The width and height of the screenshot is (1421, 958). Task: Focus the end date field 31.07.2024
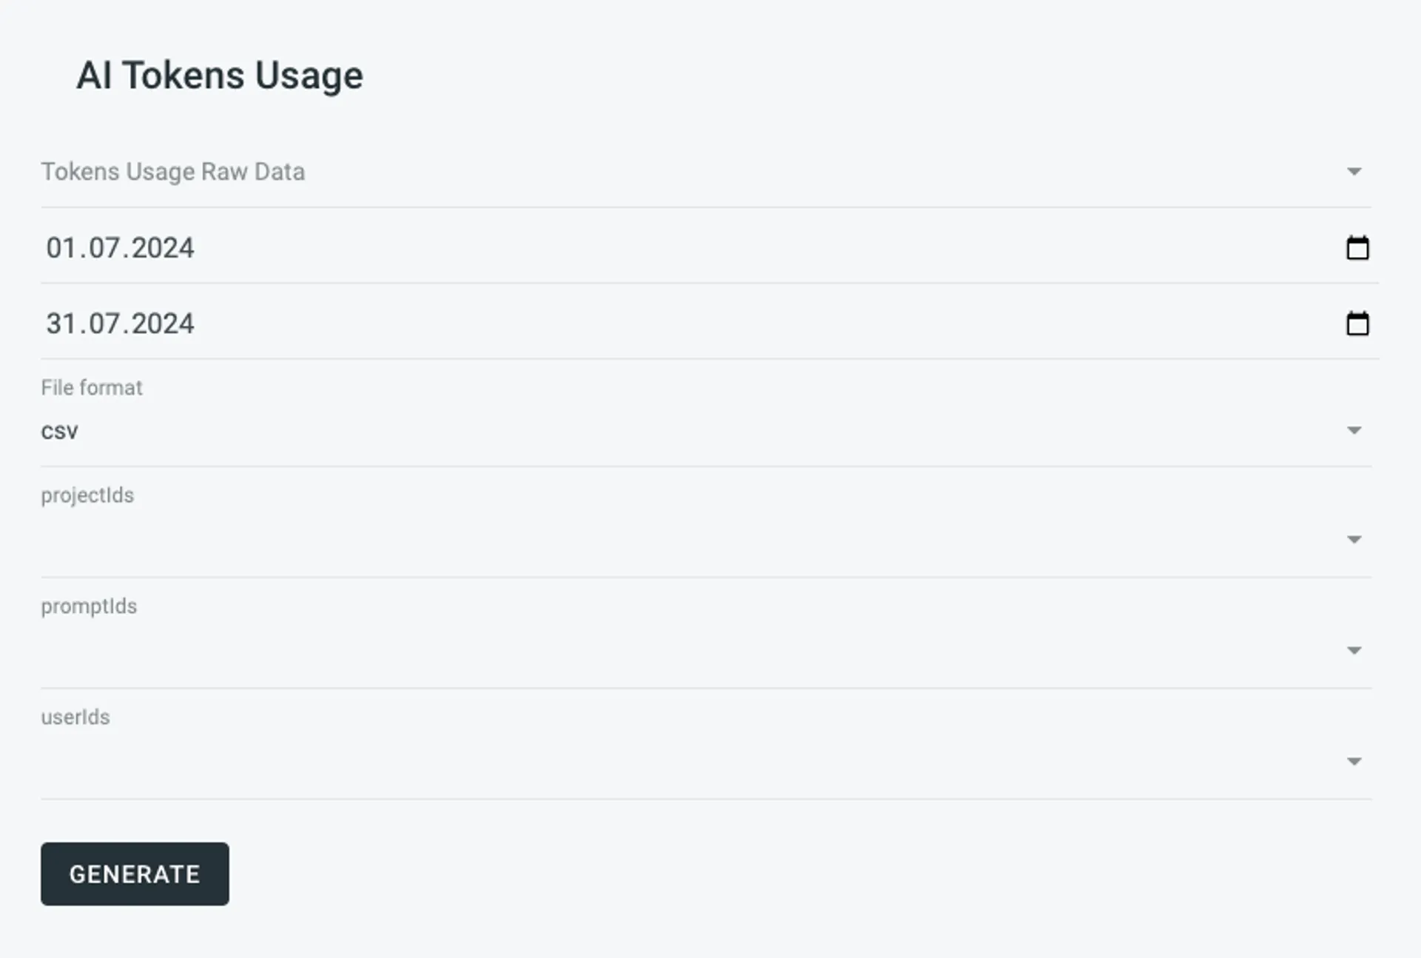click(x=709, y=324)
